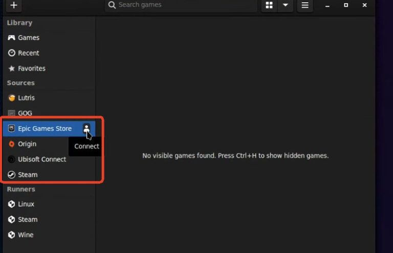Select the GOG source

click(x=49, y=113)
